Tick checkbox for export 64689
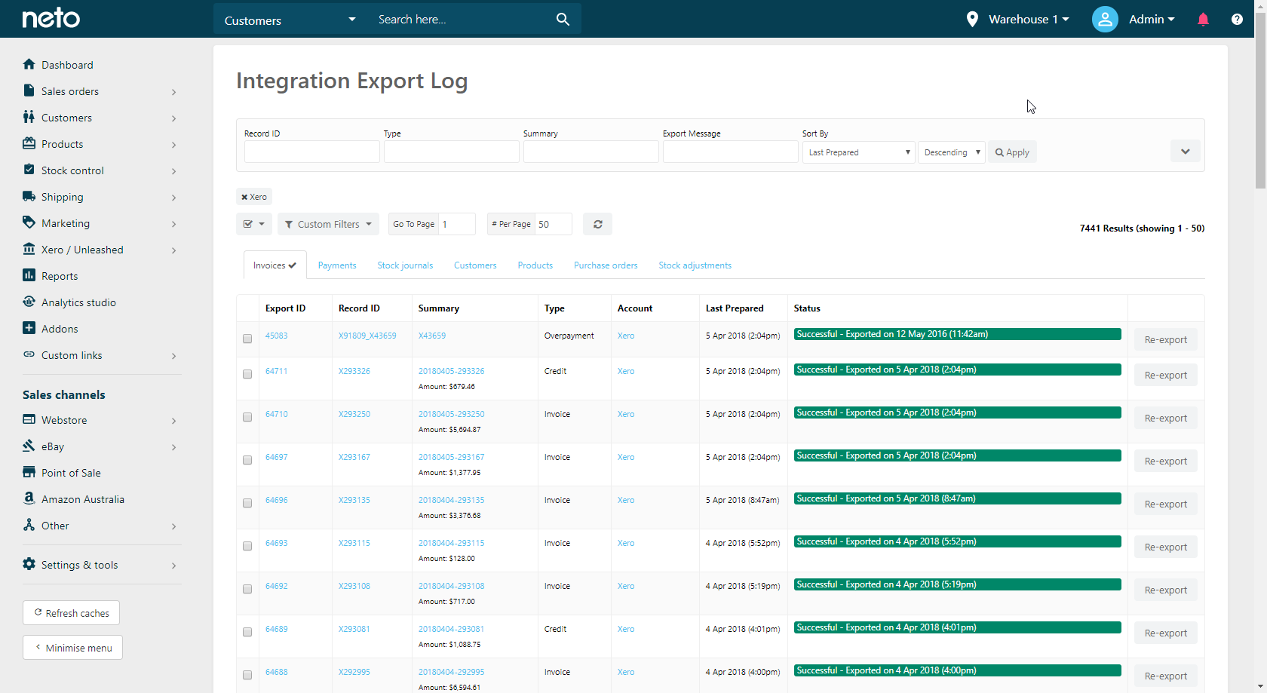1267x693 pixels. (247, 633)
